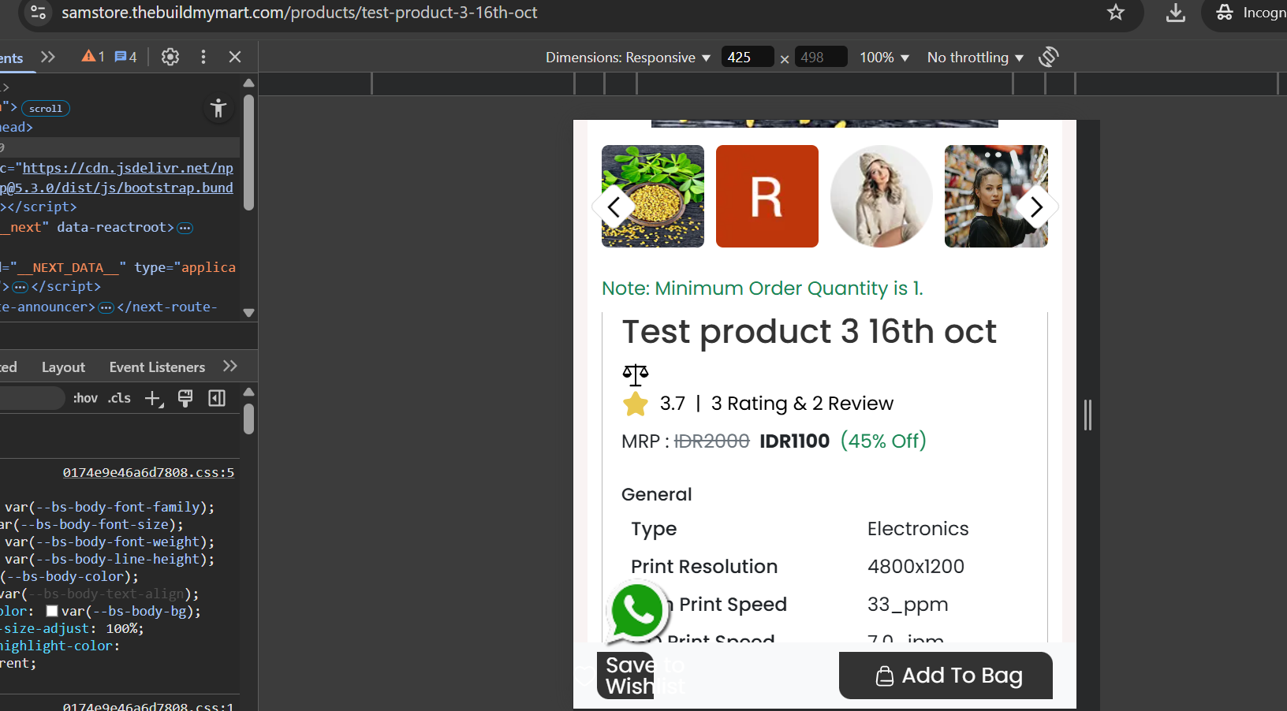The image size is (1287, 711).
Task: Edit the viewport width field 425
Action: coord(746,58)
